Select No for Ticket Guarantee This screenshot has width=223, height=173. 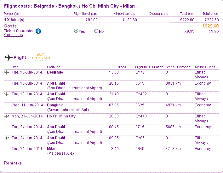(x=96, y=31)
